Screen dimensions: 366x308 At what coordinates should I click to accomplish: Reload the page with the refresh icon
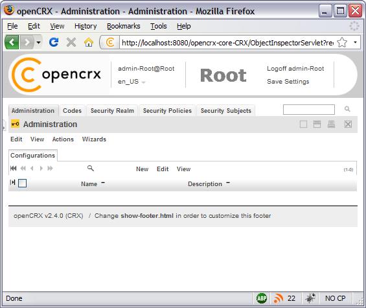point(54,42)
